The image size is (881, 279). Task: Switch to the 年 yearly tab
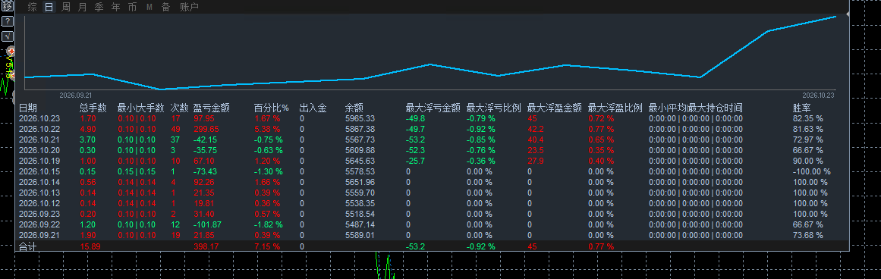(116, 8)
